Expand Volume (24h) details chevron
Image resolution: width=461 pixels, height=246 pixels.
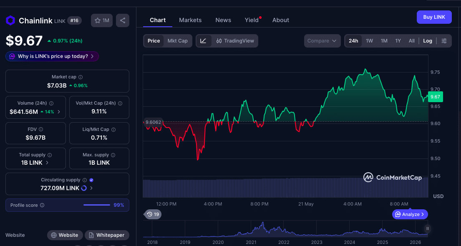point(59,112)
